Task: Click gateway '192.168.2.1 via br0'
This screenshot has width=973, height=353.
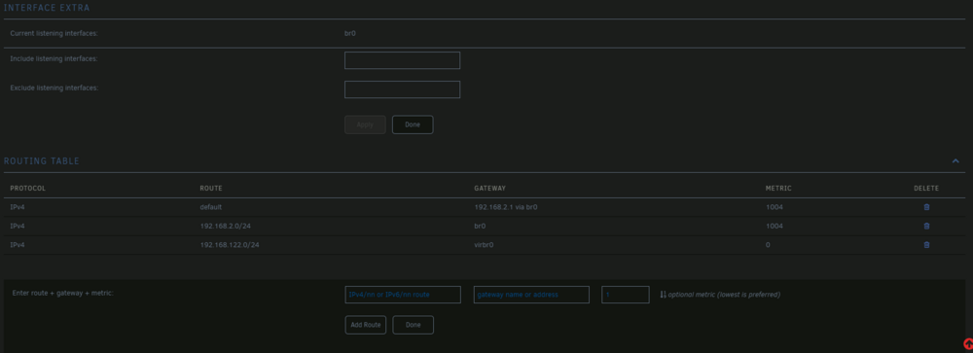Action: [x=506, y=207]
